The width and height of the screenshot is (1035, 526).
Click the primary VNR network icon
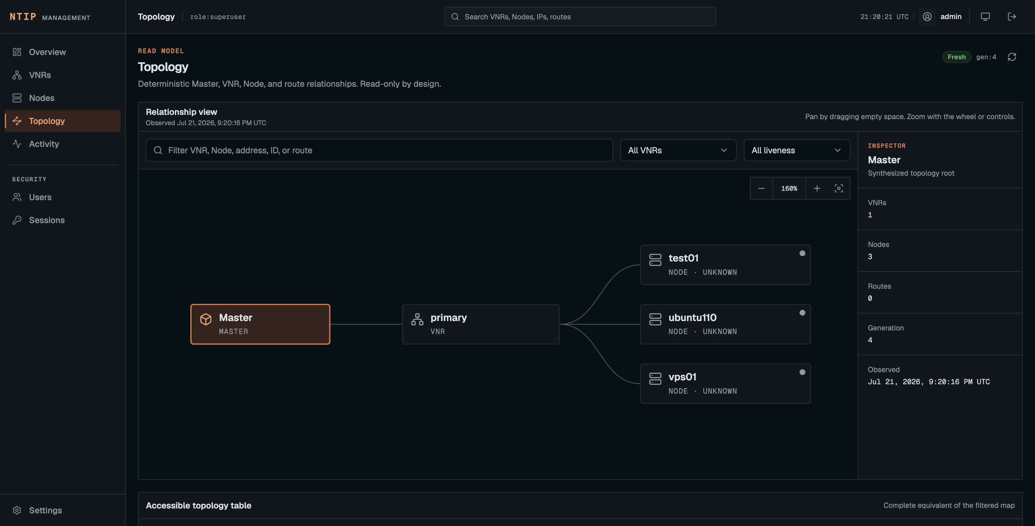417,319
